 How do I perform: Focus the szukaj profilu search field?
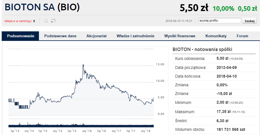220,21
